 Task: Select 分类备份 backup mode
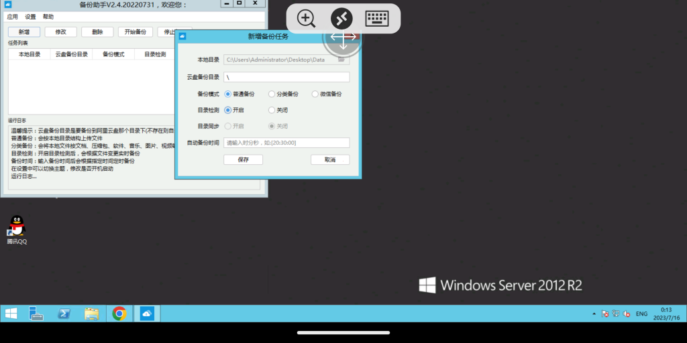(272, 94)
